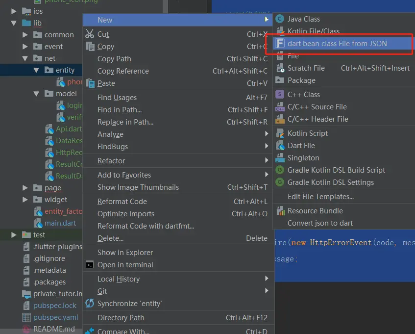Click the Java Class icon

[x=280, y=19]
